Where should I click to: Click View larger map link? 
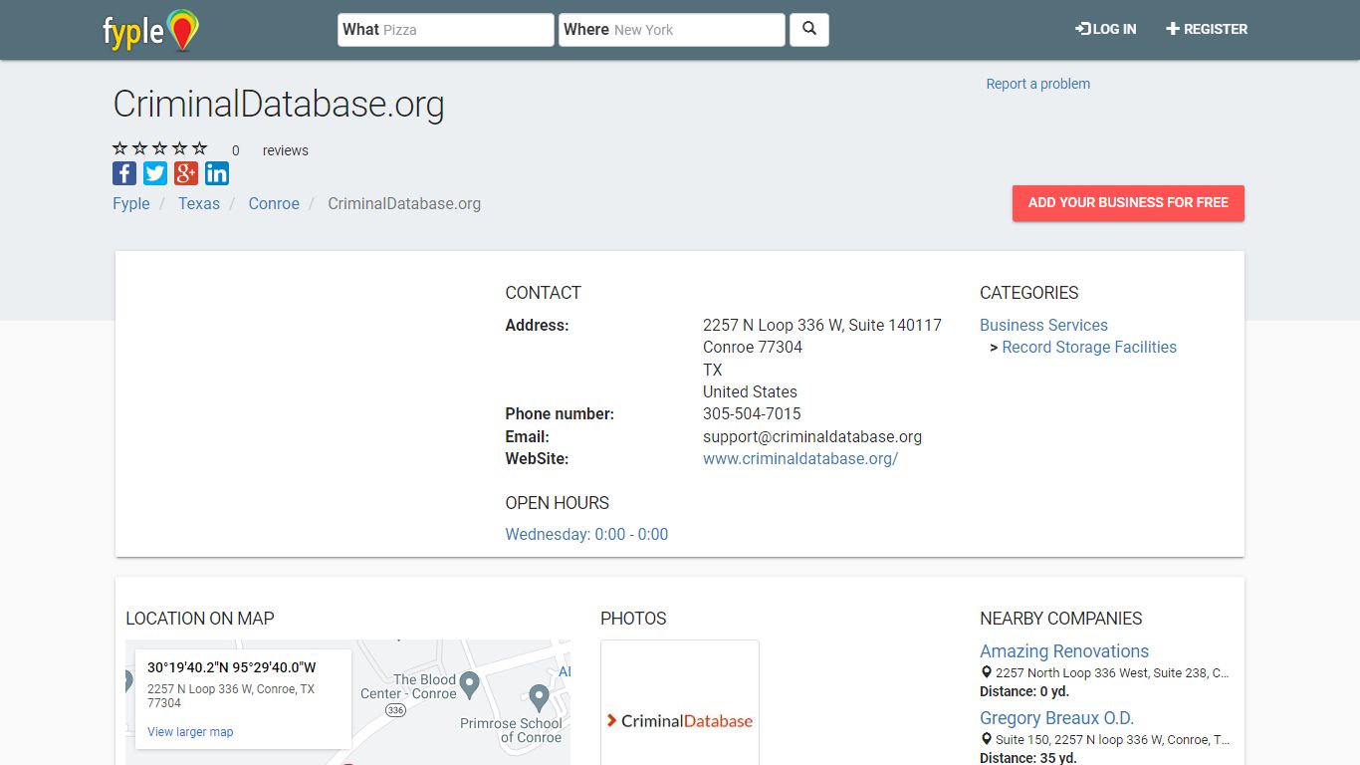(x=190, y=732)
